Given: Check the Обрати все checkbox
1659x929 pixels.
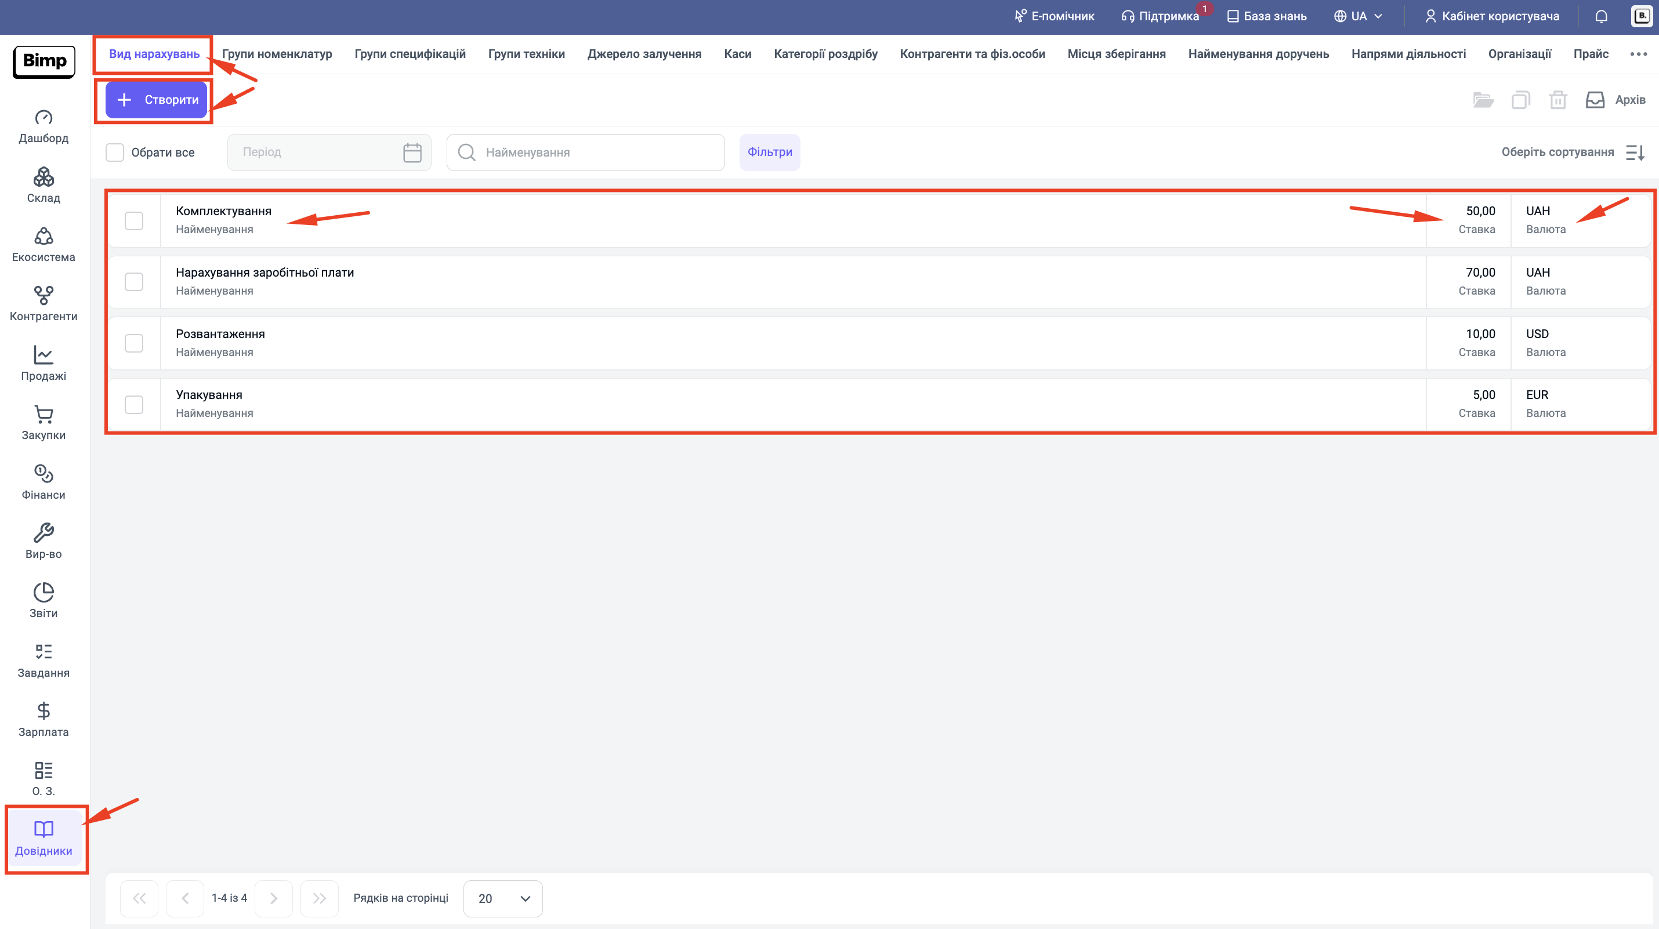Looking at the screenshot, I should [x=115, y=153].
